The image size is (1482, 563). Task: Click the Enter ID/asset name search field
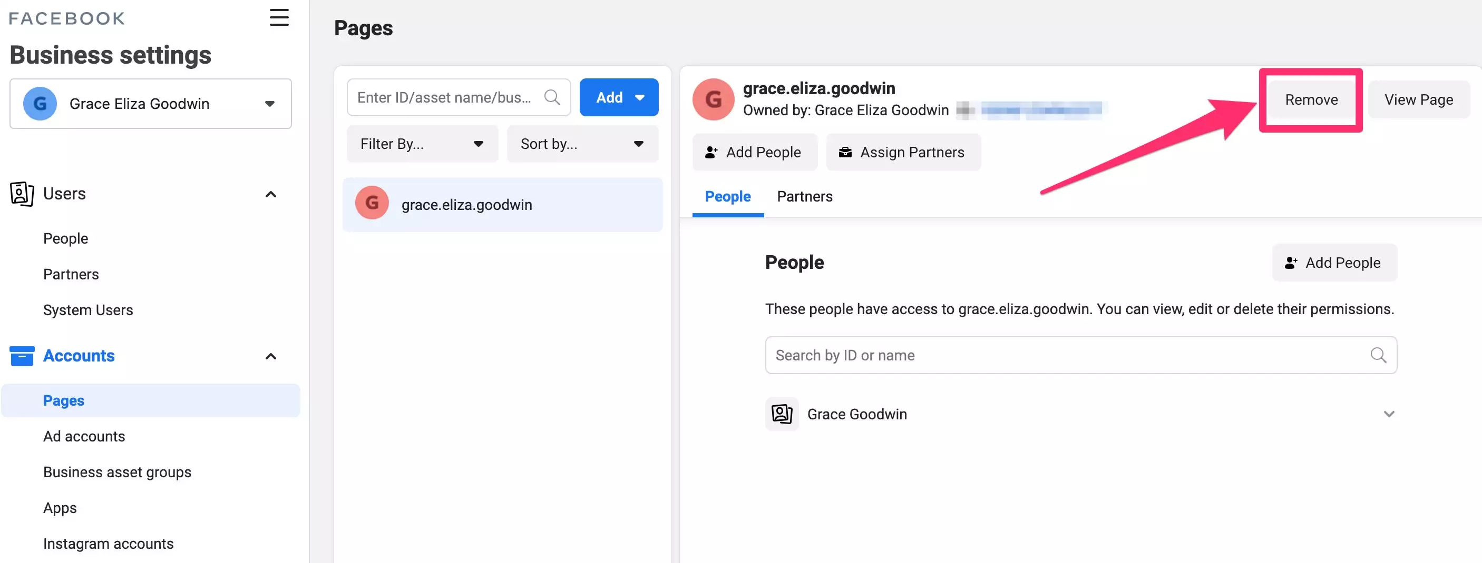click(444, 97)
